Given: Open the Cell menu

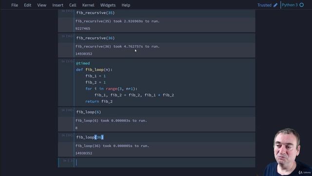Looking at the screenshot, I should (x=73, y=5).
